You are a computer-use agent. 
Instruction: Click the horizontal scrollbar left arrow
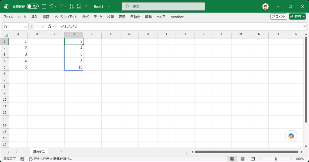point(192,152)
